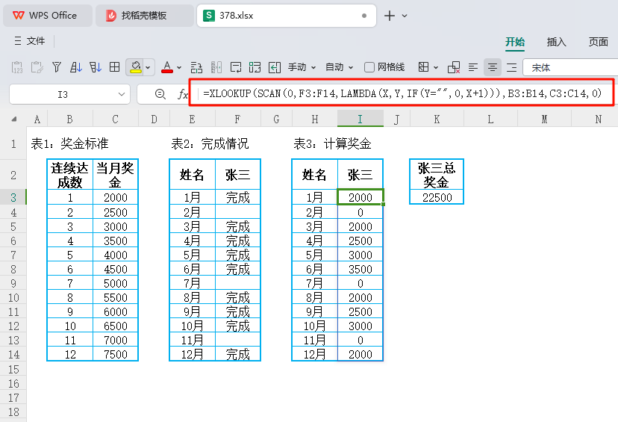618x422 pixels.
Task: Click the wrap text icon
Action: pos(236,67)
